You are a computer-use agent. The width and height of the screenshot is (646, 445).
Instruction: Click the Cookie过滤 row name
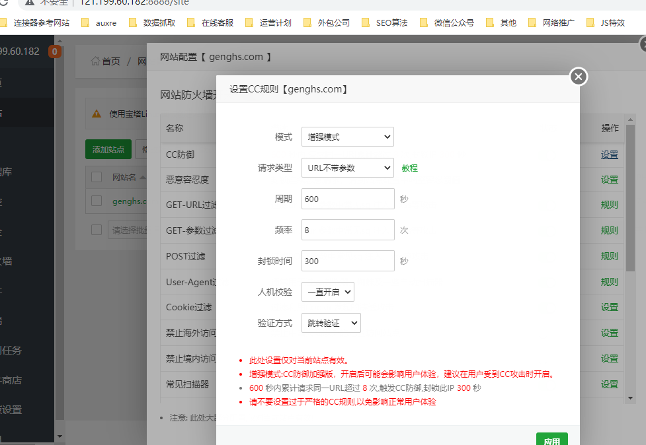point(188,307)
